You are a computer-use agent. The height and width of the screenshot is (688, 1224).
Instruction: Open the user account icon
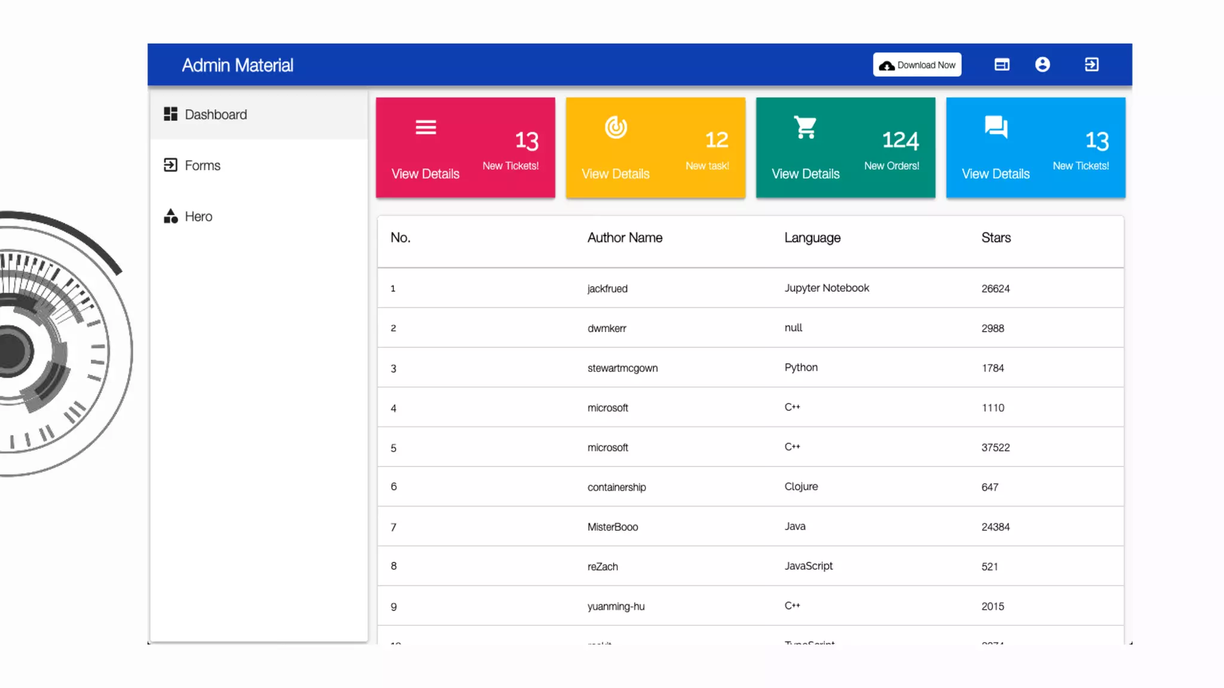[1042, 64]
